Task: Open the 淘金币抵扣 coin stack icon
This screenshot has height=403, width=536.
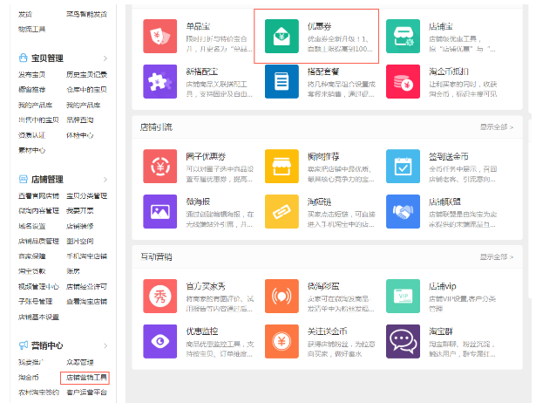Action: (403, 81)
